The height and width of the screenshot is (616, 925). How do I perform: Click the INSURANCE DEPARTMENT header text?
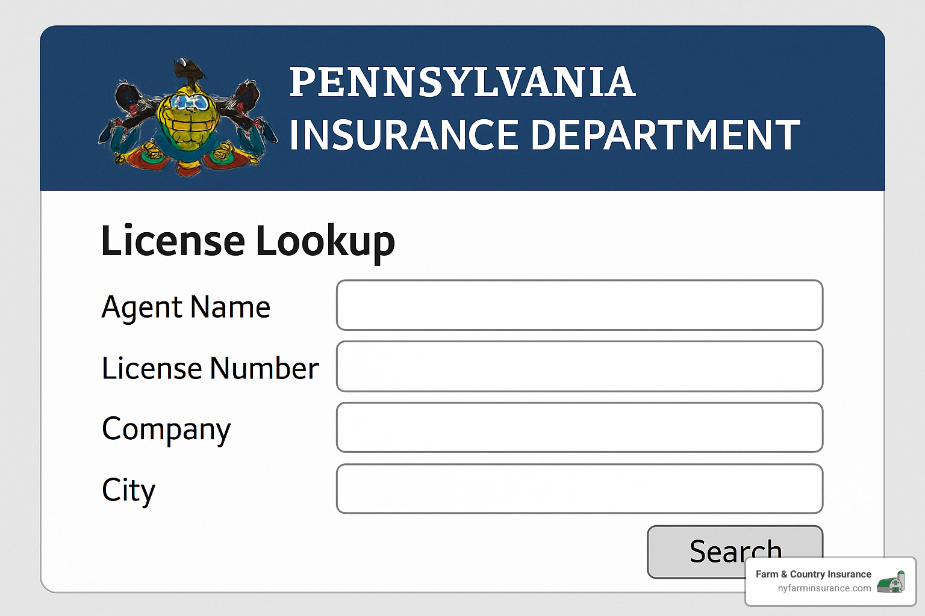click(544, 135)
